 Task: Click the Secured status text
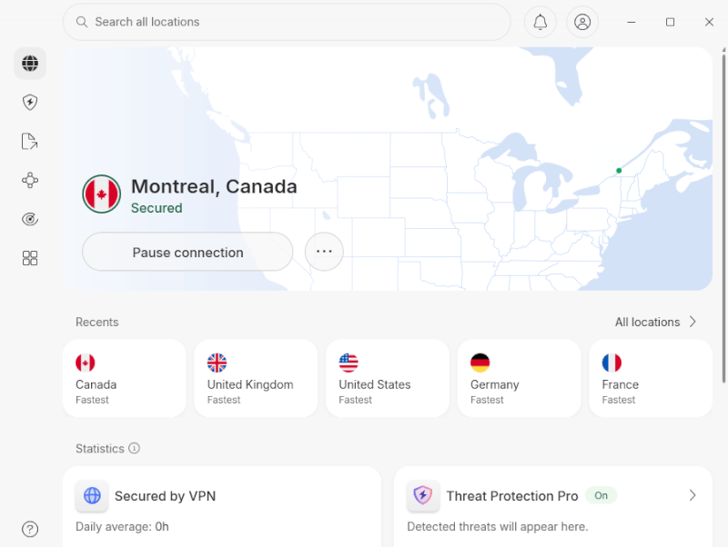pyautogui.click(x=157, y=208)
